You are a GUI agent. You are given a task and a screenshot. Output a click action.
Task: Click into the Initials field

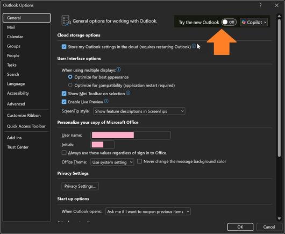[x=103, y=145]
